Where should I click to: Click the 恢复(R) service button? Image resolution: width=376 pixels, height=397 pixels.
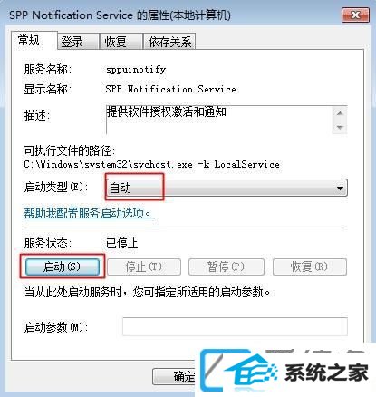point(310,266)
